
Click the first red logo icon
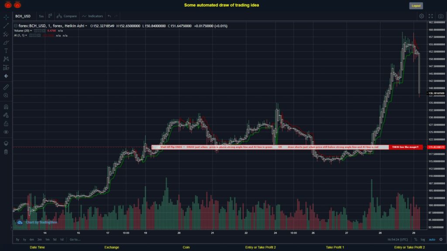8,5
